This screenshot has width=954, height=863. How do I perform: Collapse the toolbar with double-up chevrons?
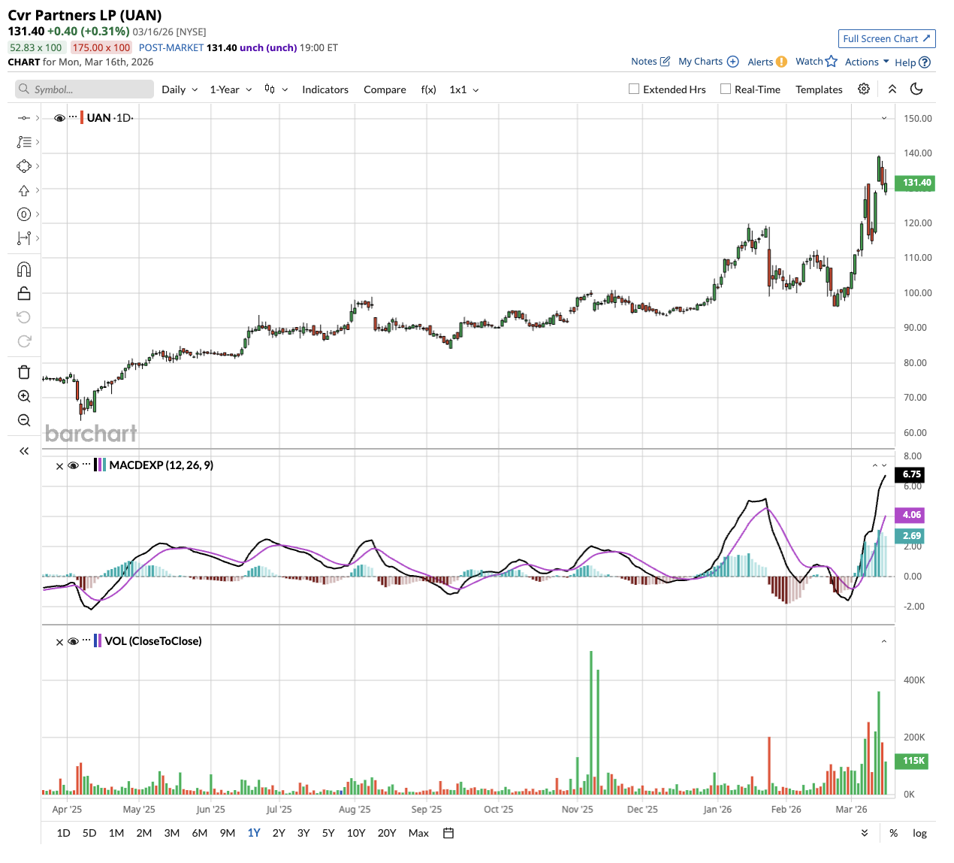[892, 89]
